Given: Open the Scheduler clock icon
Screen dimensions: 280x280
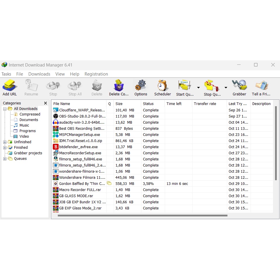Looking at the screenshot, I should pyautogui.click(x=162, y=85).
